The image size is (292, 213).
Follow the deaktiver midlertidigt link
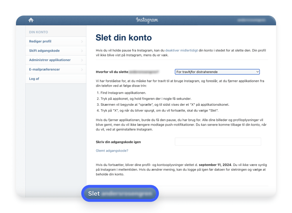click(x=181, y=51)
